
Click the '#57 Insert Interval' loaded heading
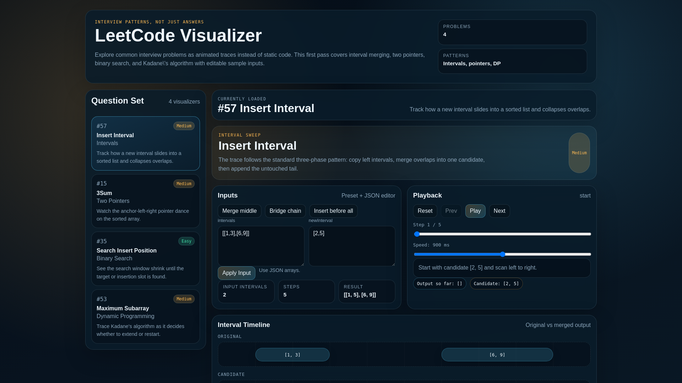click(x=266, y=108)
